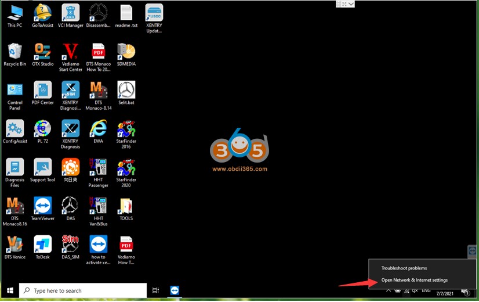Click the ENG language indicator
Viewport: 479px width, 302px height.
pyautogui.click(x=426, y=290)
